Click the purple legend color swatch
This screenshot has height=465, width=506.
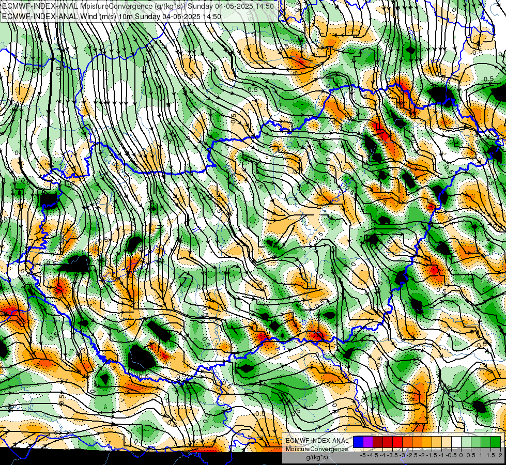tap(368, 442)
